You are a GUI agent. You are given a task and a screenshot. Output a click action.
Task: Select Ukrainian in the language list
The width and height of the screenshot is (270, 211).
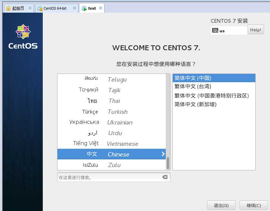pos(112,122)
